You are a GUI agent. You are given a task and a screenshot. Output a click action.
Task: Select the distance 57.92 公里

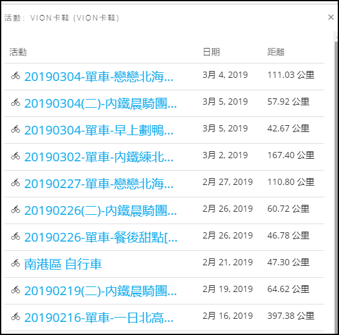[289, 101]
